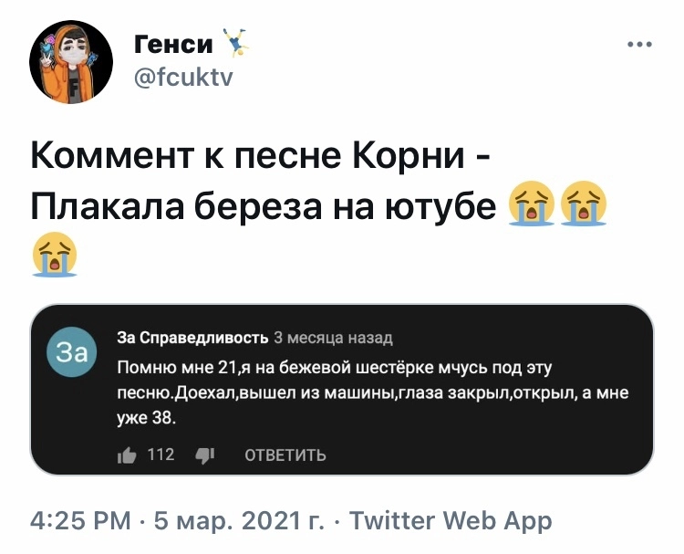Click the '3 месяца назад' comment timestamp

coord(333,339)
